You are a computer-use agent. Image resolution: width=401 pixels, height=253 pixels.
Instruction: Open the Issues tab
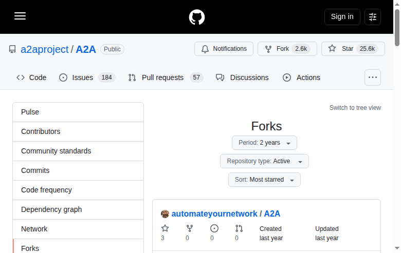(87, 77)
